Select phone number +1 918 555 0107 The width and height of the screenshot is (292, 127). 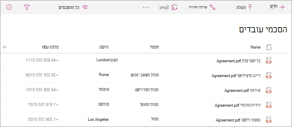[x=43, y=104]
